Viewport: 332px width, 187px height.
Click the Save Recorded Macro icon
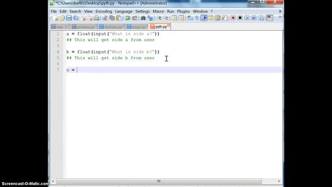[261, 18]
